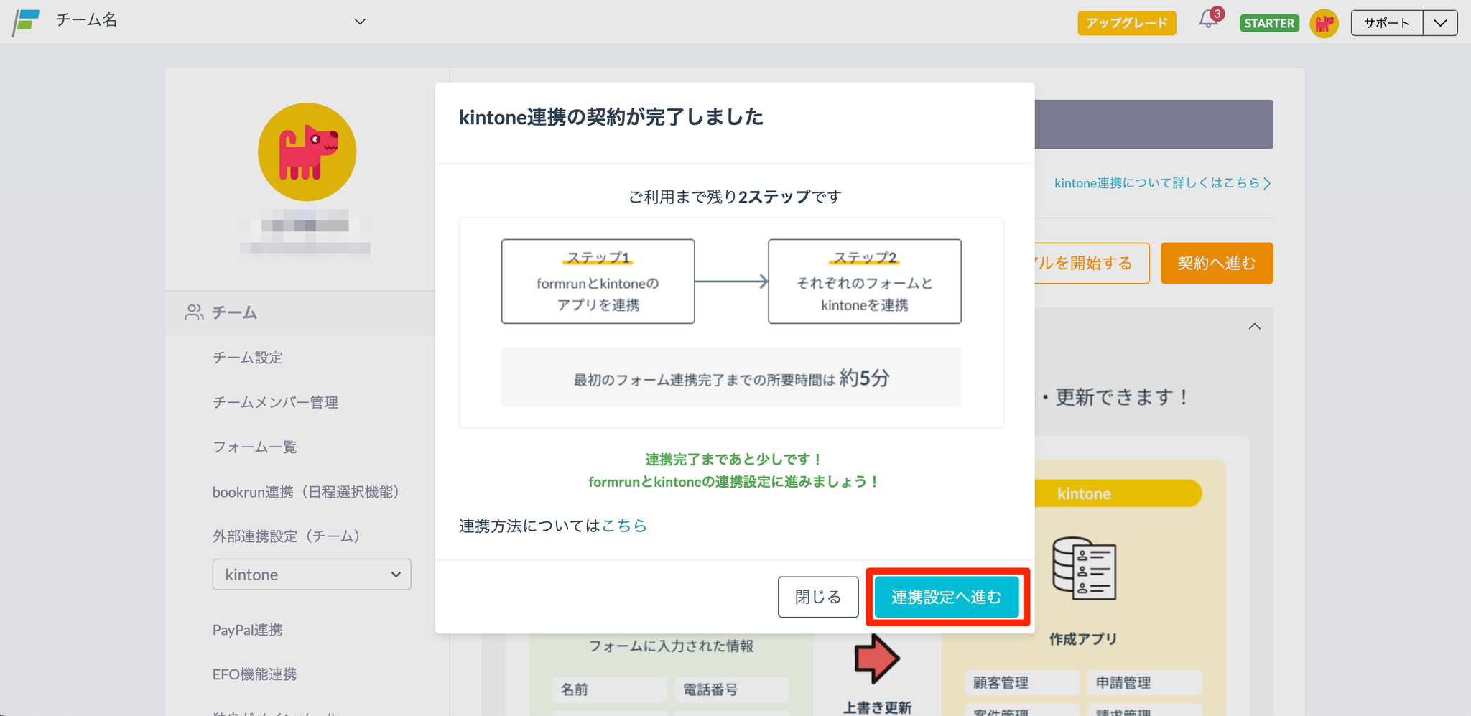The image size is (1471, 716).
Task: Open チームメンバー管理 in the sidebar
Action: pyautogui.click(x=275, y=402)
